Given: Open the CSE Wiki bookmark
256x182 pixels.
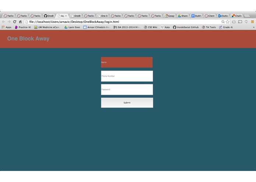Looking at the screenshot, I should (150, 27).
